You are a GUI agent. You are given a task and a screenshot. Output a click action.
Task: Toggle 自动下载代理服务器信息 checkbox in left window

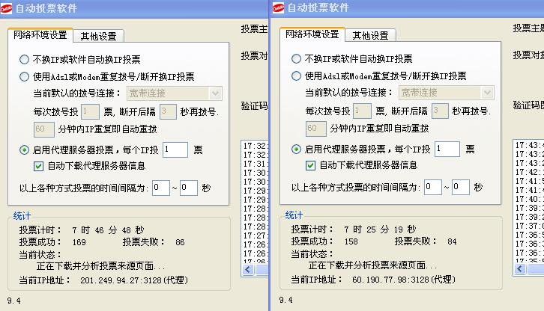tap(38, 165)
